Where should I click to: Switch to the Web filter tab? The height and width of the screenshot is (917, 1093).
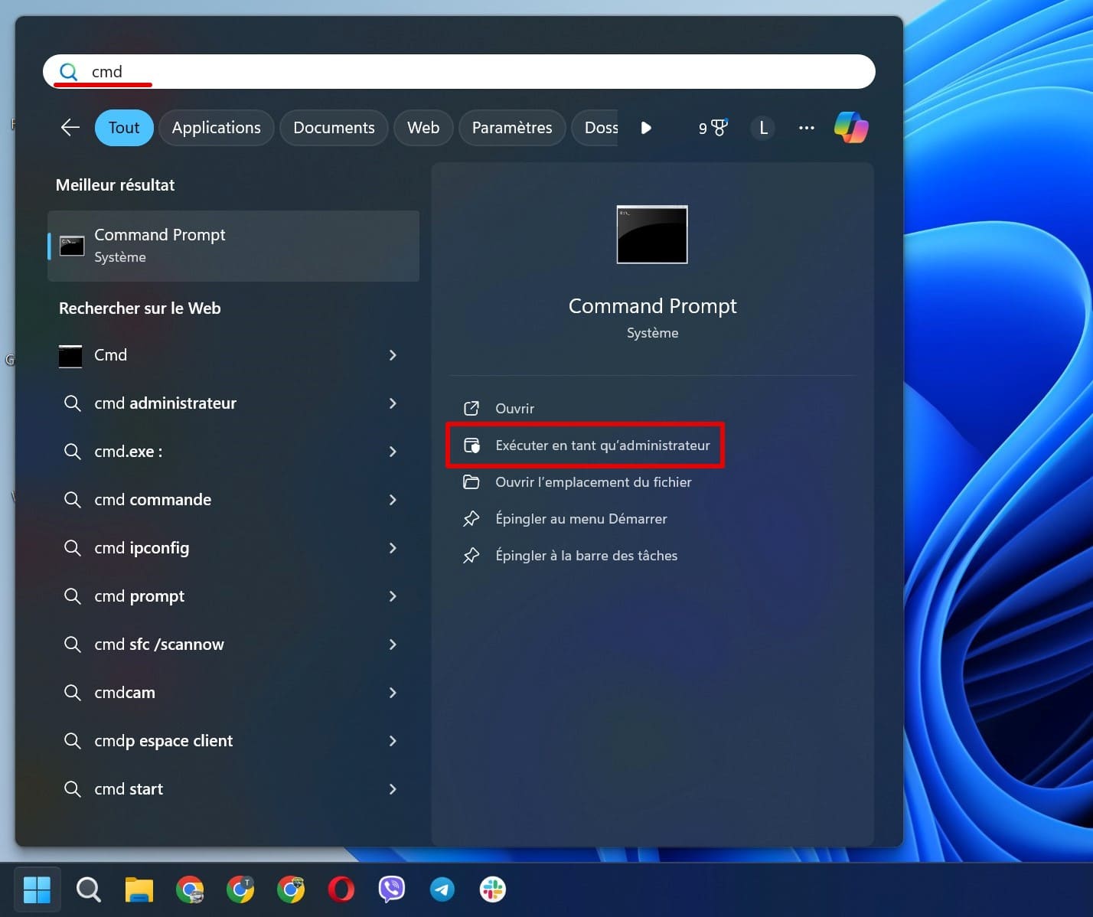point(423,128)
